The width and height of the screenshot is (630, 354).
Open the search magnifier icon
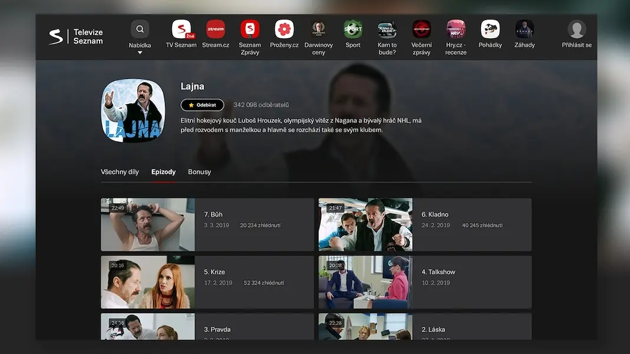[x=140, y=29]
